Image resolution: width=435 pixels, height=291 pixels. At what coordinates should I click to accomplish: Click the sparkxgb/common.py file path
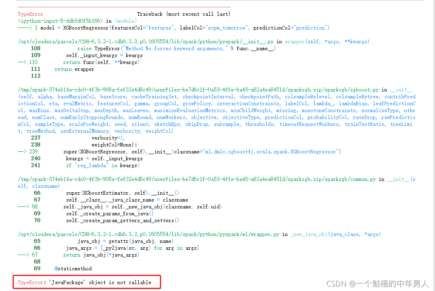[x=197, y=179]
